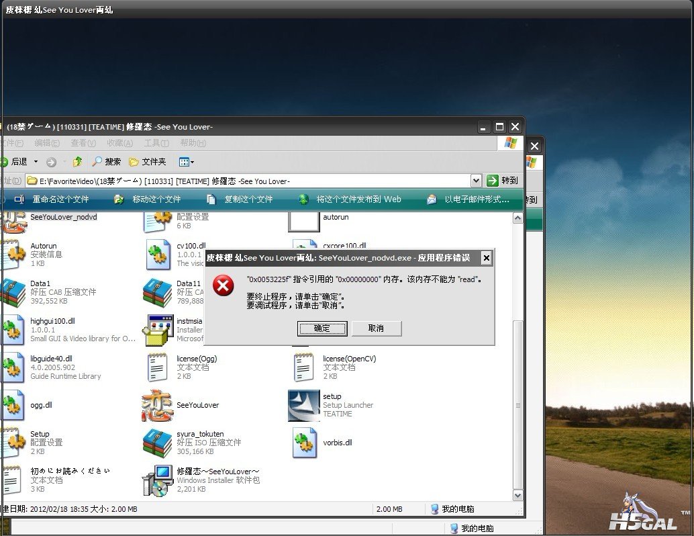Click inside the address bar path field
The height and width of the screenshot is (536, 694).
(248, 181)
